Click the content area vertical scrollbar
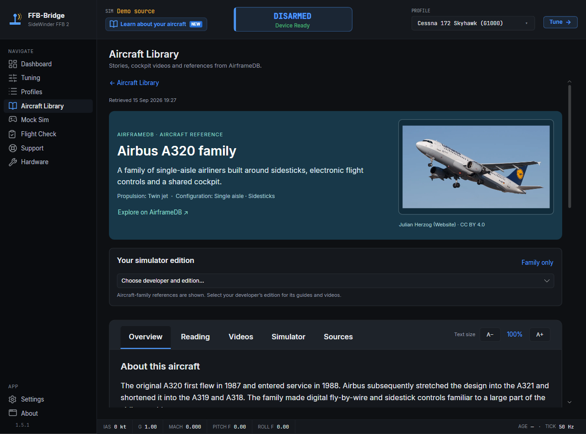The width and height of the screenshot is (586, 434). point(570,146)
